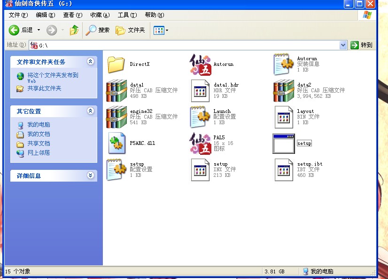Select the layout BIN file icon

[284, 117]
